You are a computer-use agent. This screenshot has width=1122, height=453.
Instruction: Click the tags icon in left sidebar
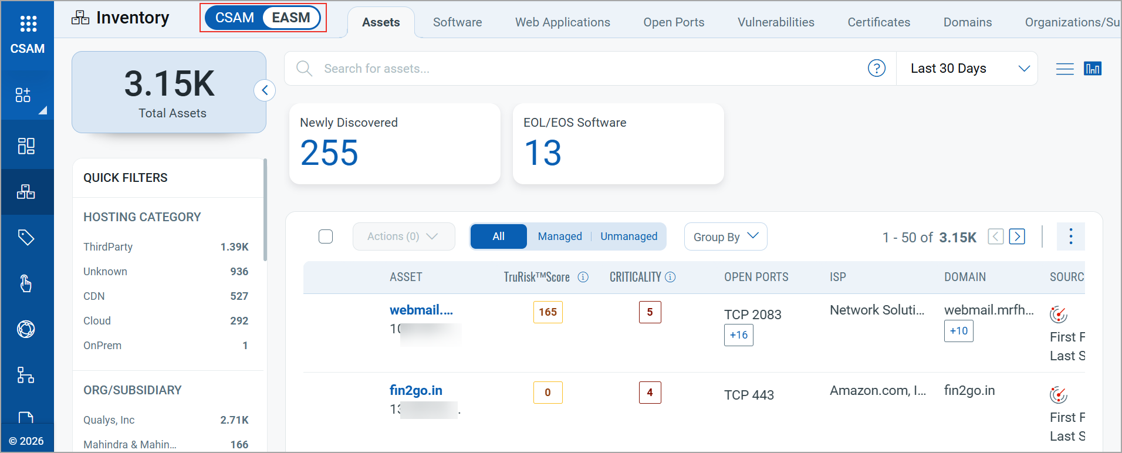(26, 238)
